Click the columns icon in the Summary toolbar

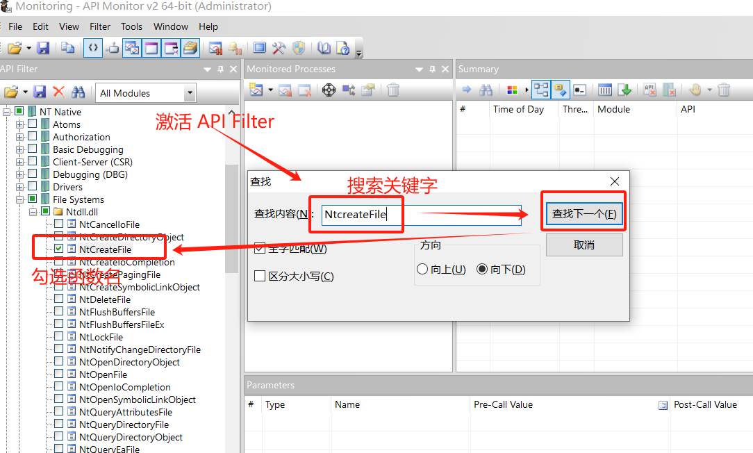click(x=604, y=90)
